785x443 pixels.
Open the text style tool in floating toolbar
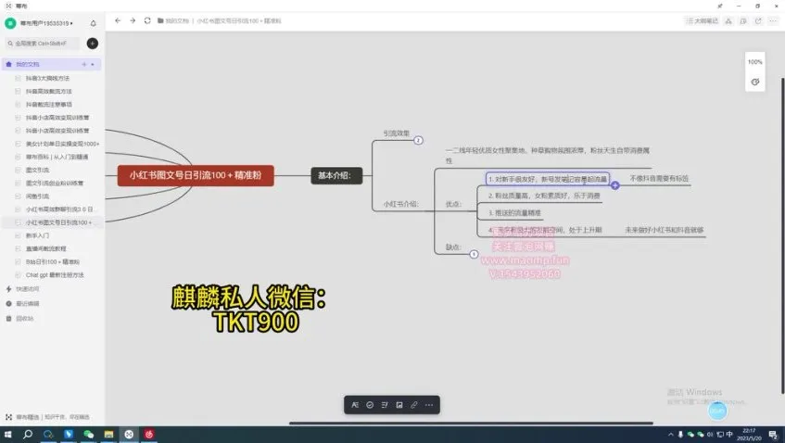pyautogui.click(x=355, y=405)
